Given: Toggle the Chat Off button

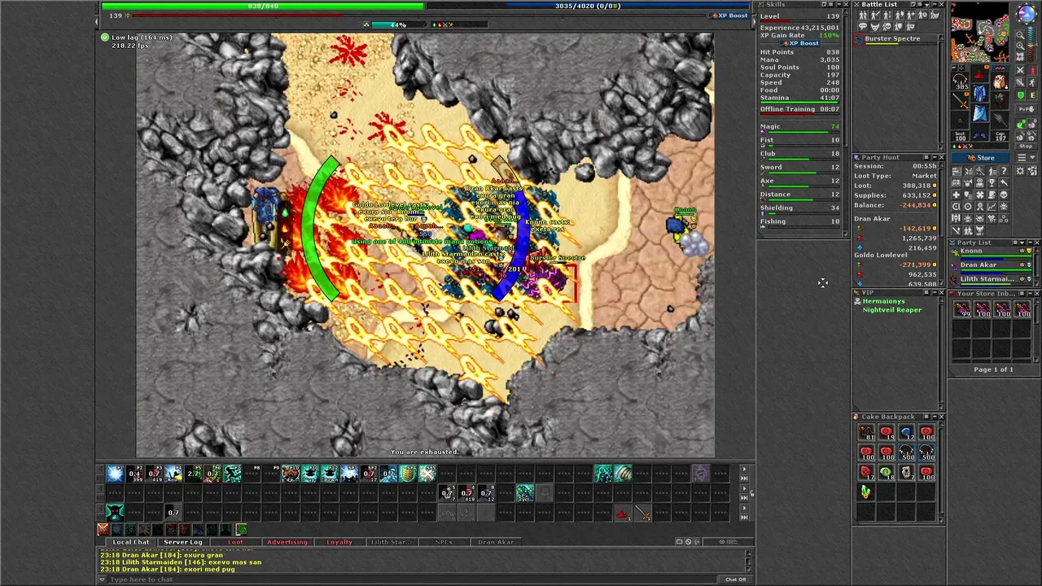Looking at the screenshot, I should [735, 579].
